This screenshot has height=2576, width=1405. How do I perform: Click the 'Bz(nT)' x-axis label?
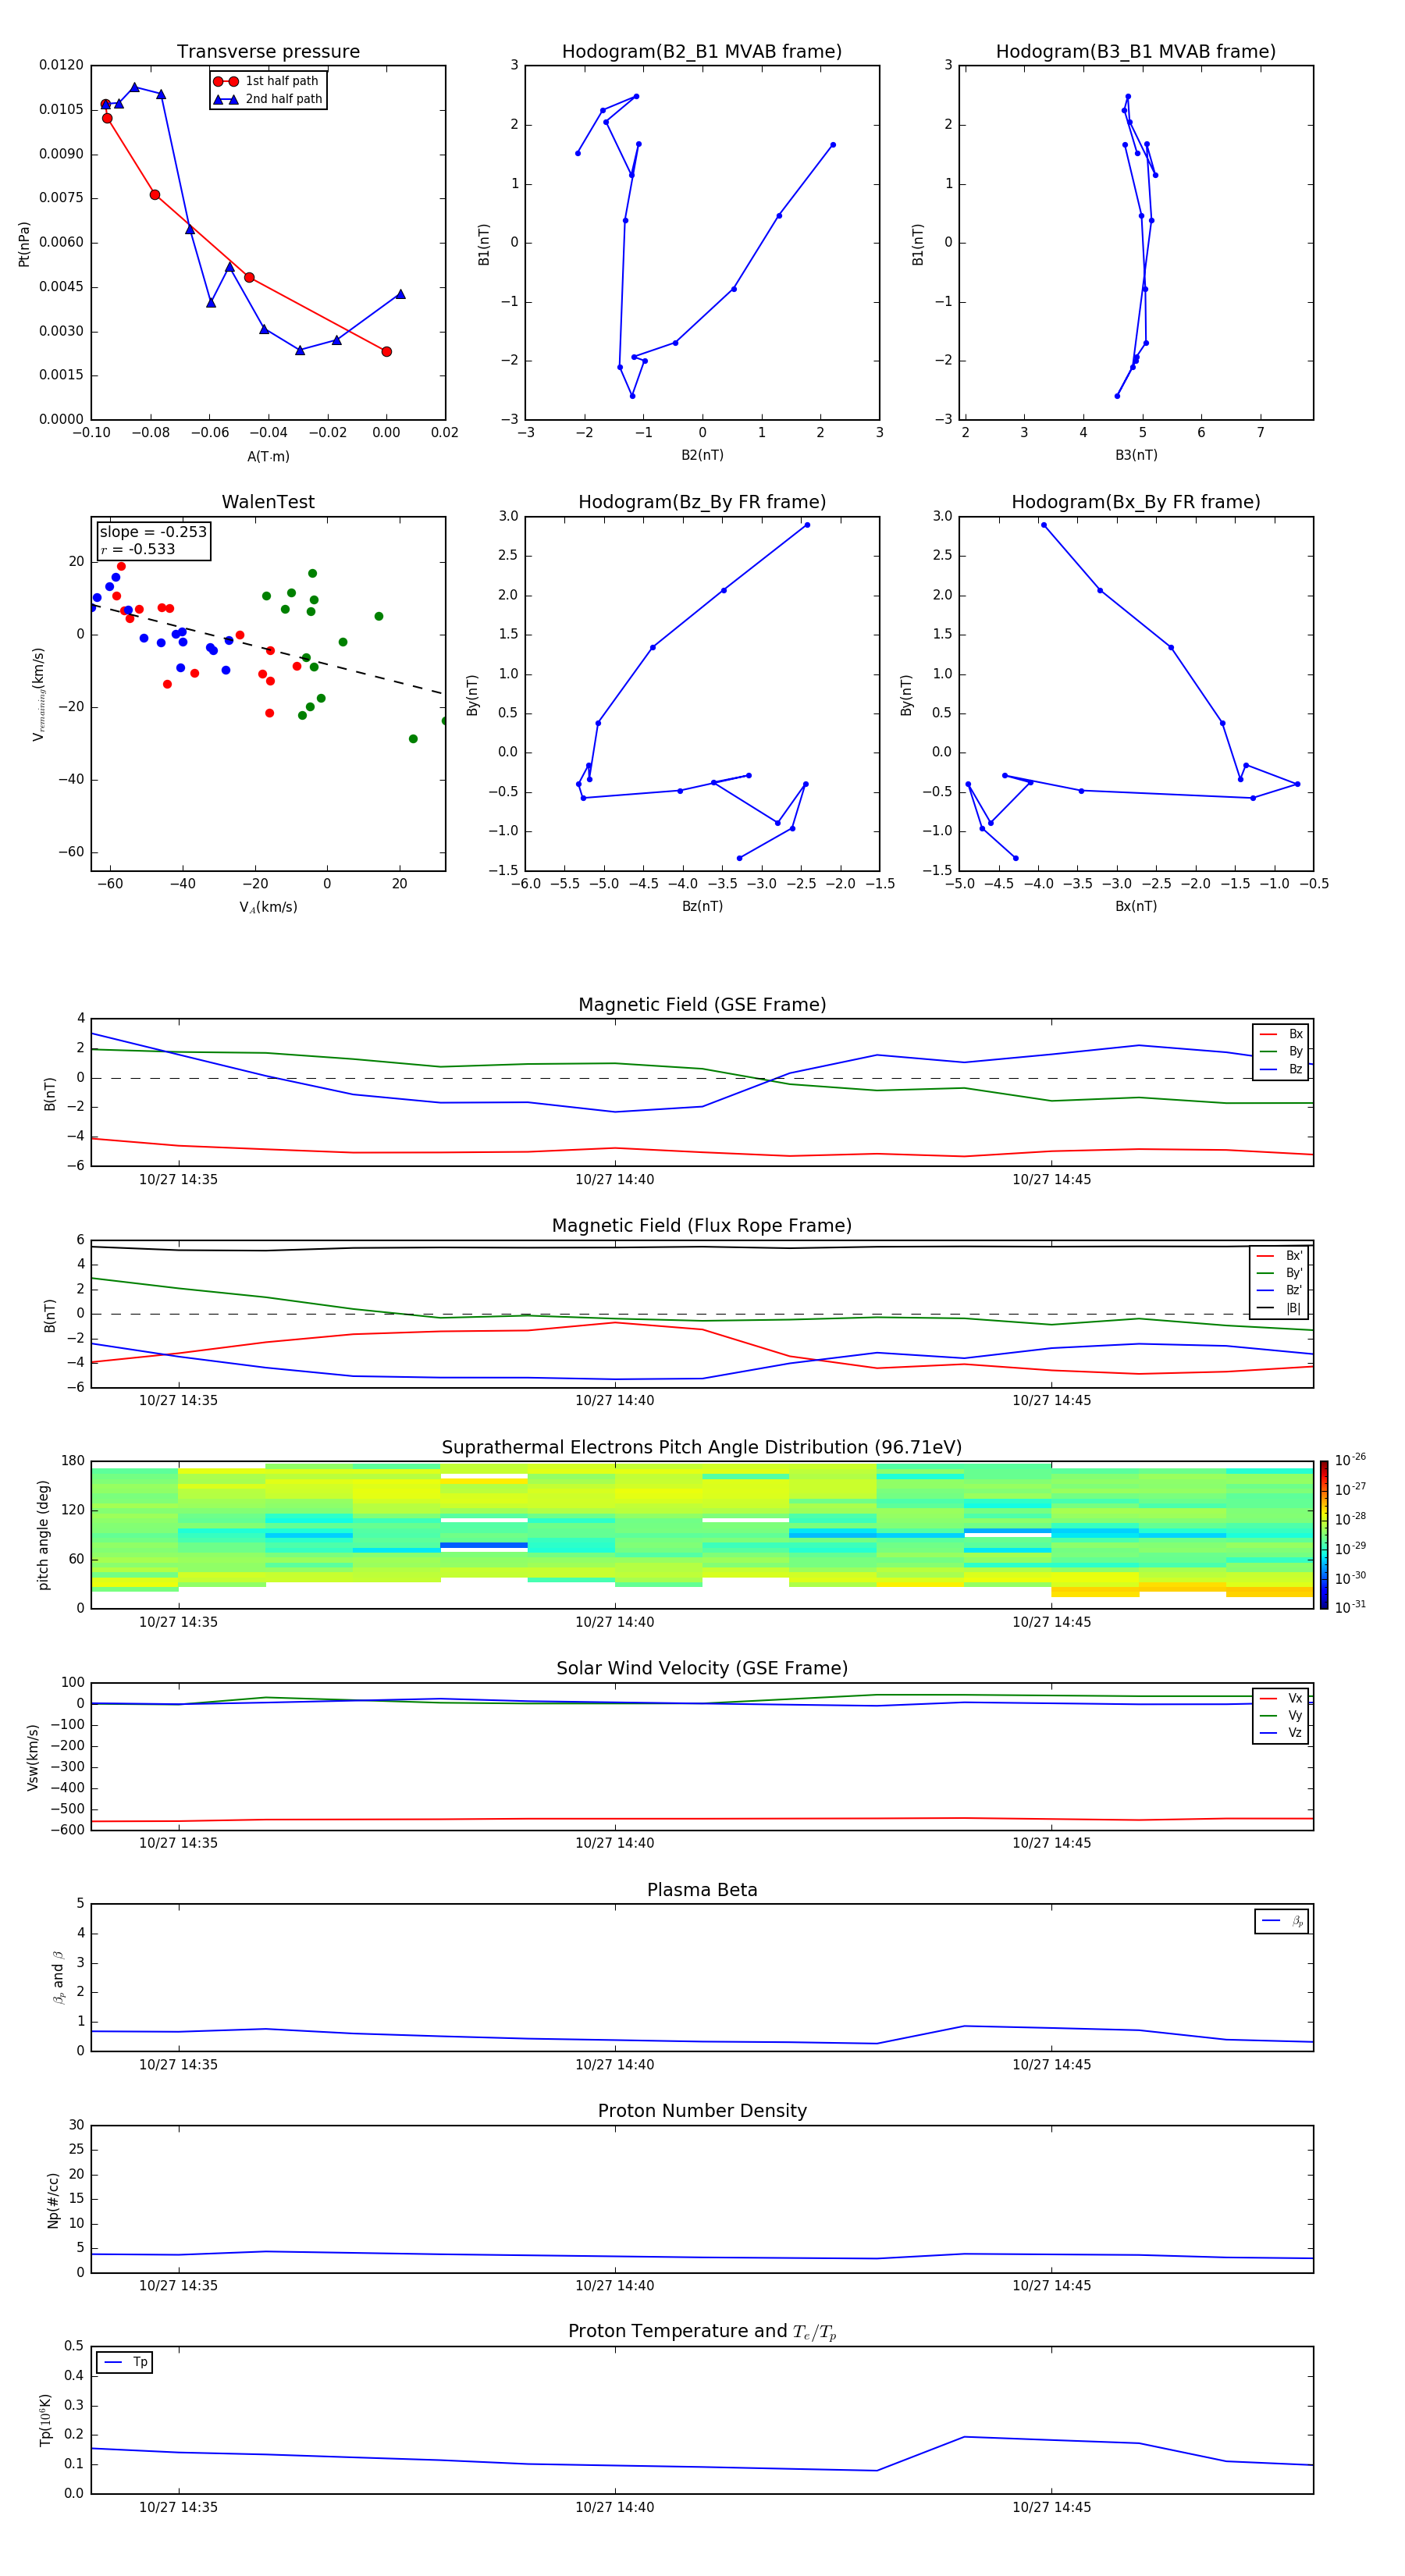coord(702,906)
